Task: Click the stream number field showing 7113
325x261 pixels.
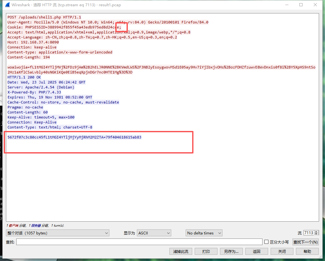Action: point(308,233)
